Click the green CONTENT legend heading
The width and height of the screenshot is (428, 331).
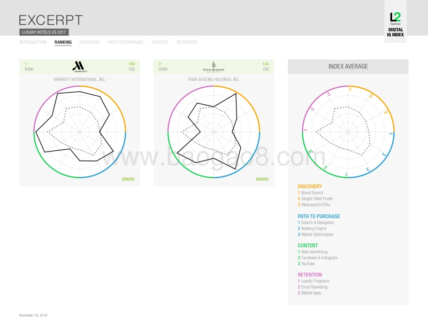click(308, 245)
